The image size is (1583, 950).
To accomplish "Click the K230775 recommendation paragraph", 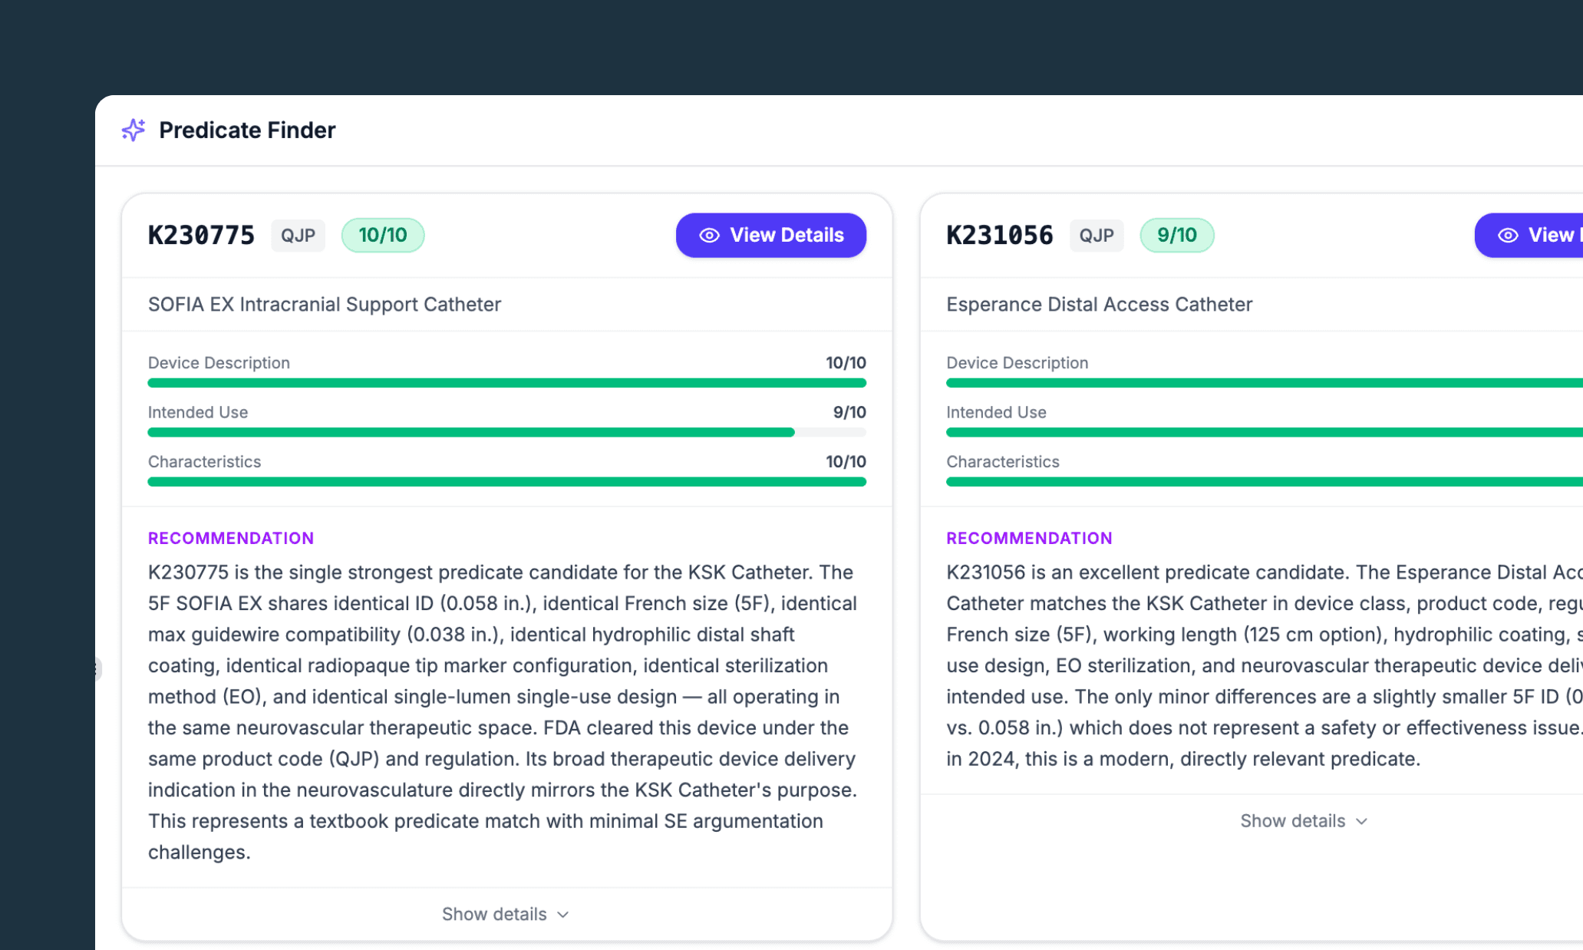I will (x=503, y=712).
